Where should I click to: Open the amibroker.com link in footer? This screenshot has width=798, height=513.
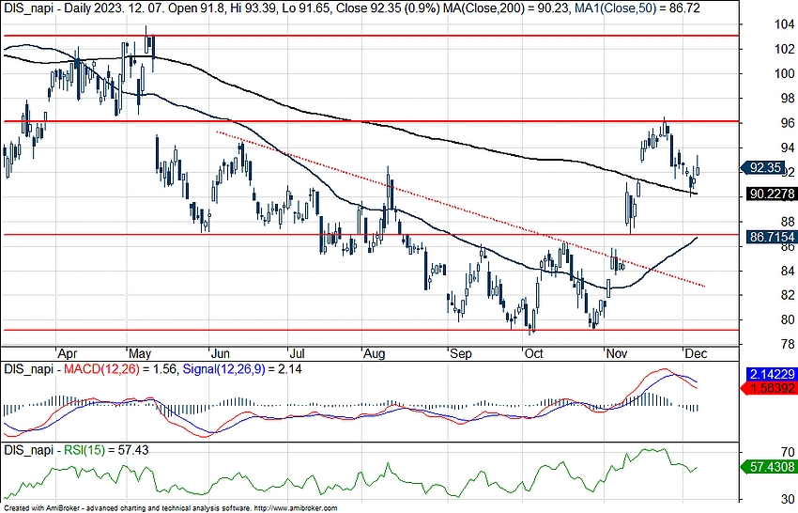295,508
